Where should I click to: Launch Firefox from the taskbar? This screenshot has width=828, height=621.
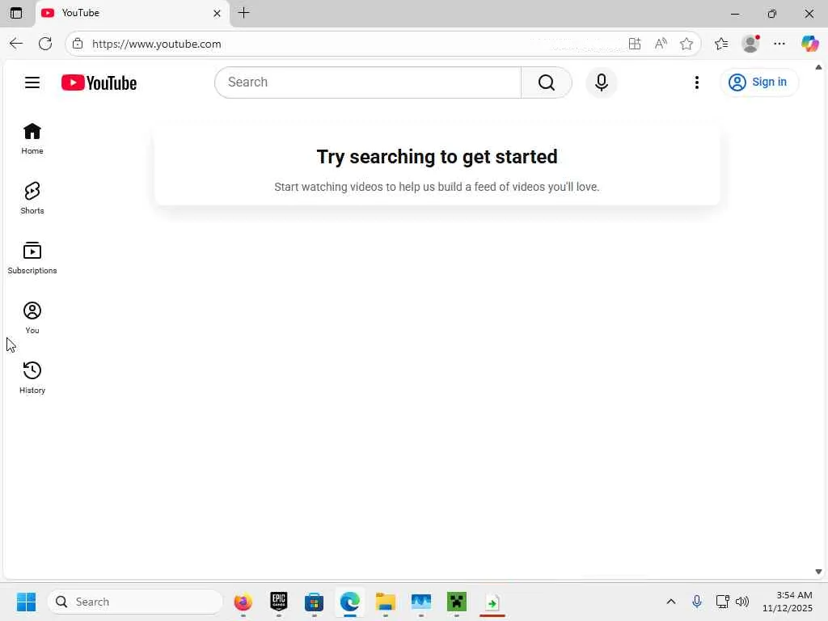click(243, 602)
